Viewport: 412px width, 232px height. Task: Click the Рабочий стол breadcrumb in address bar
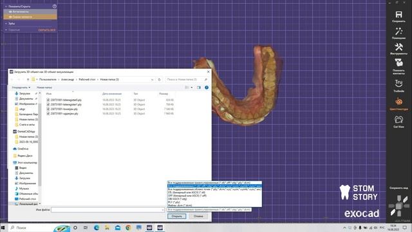[x=87, y=79]
